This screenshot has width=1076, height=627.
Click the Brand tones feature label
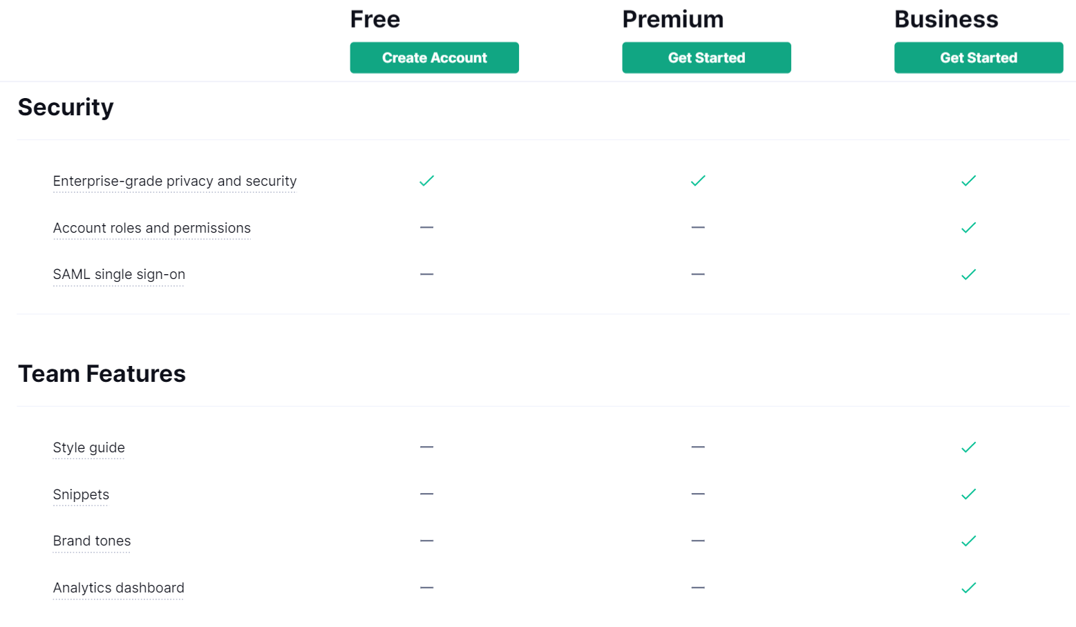pos(92,541)
